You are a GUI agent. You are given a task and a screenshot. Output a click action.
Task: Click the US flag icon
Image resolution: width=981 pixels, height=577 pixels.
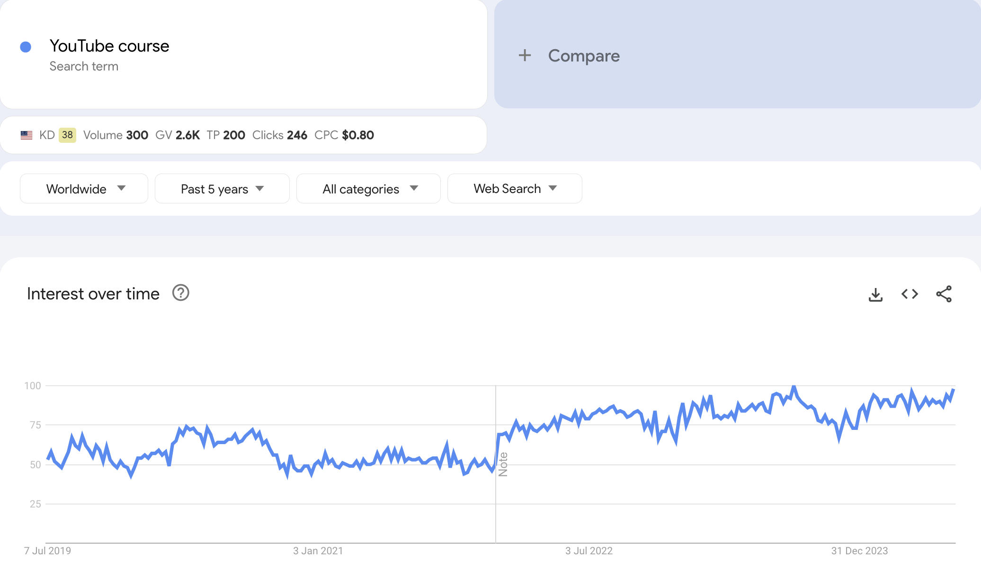coord(27,135)
